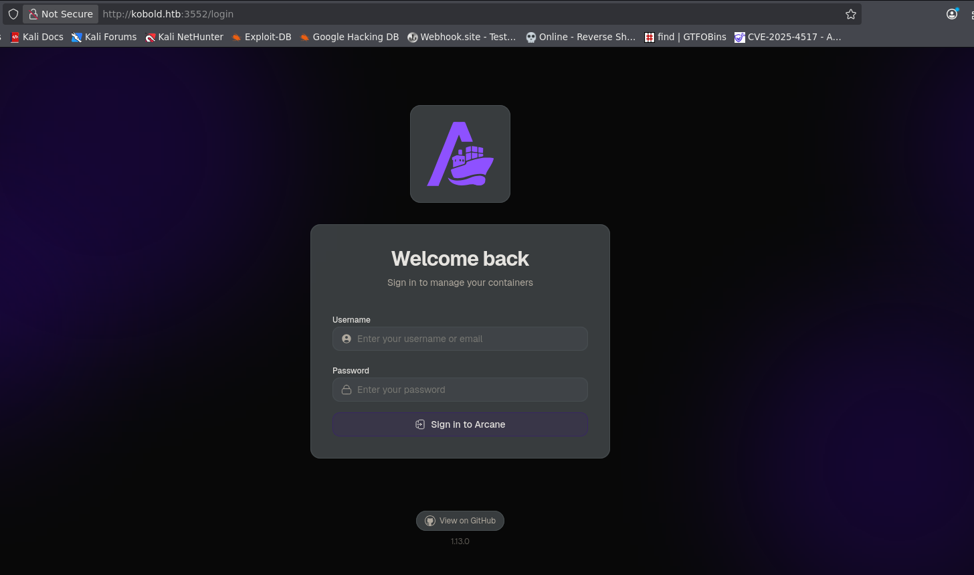This screenshot has width=974, height=575.
Task: Click the lock icon in Password field
Action: 347,390
